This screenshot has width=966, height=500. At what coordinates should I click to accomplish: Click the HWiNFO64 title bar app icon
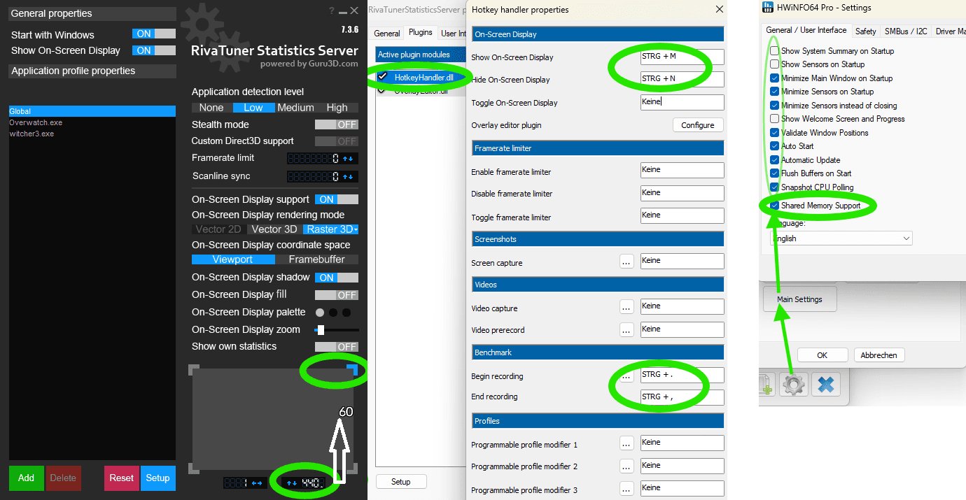[x=769, y=8]
